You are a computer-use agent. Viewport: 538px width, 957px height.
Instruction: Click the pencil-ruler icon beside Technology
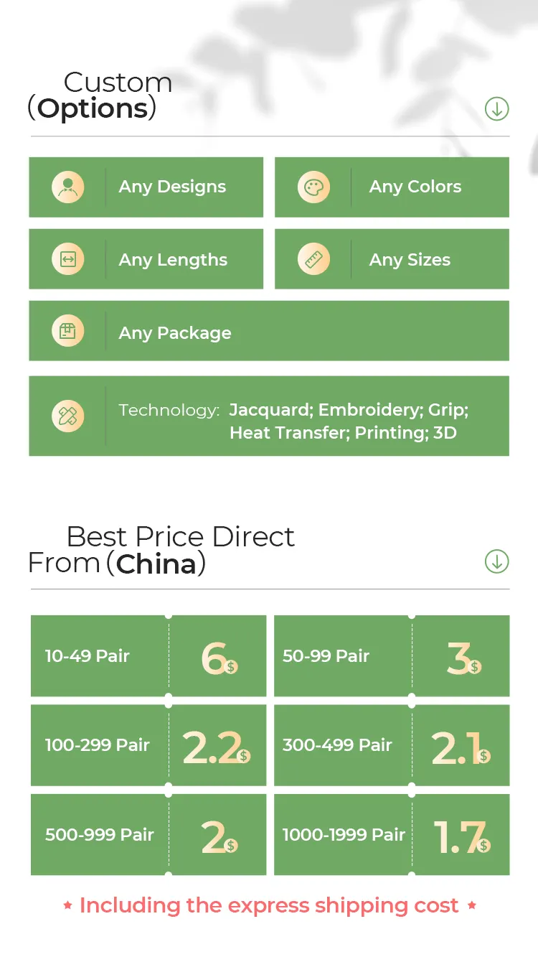68,416
